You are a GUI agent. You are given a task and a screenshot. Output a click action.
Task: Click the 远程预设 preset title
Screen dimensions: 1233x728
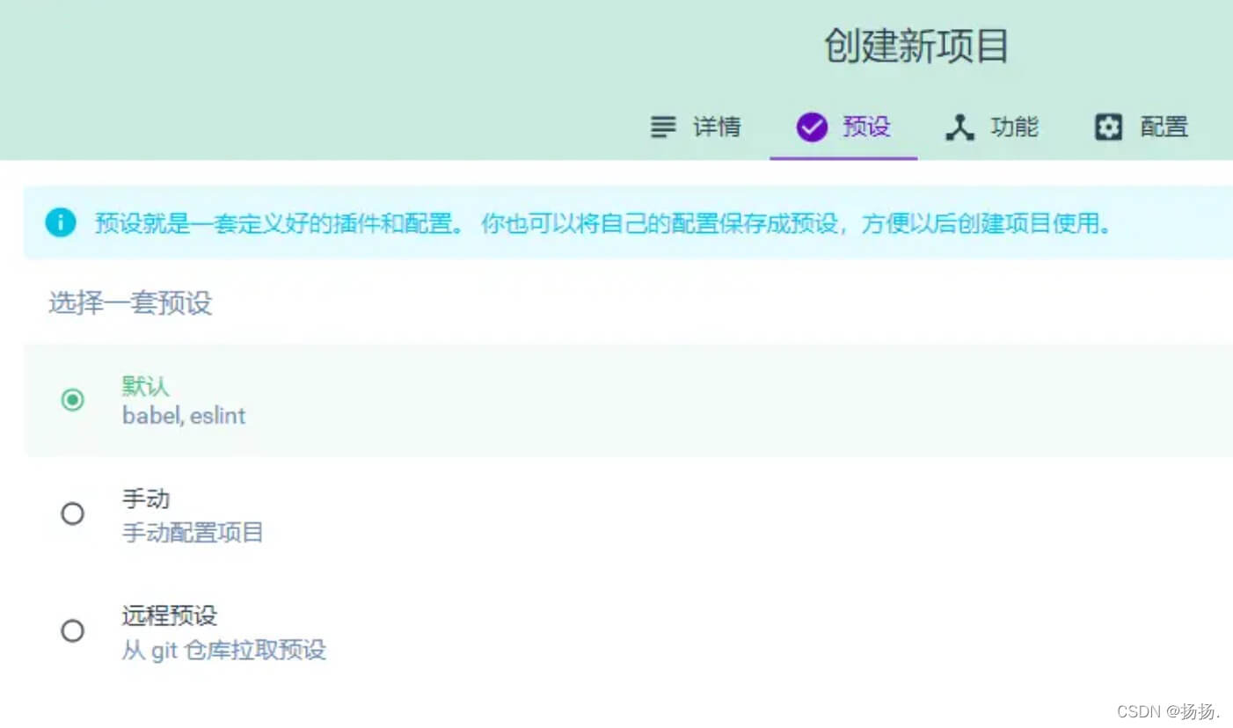tap(169, 615)
